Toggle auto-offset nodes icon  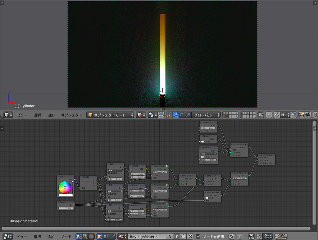(251, 236)
